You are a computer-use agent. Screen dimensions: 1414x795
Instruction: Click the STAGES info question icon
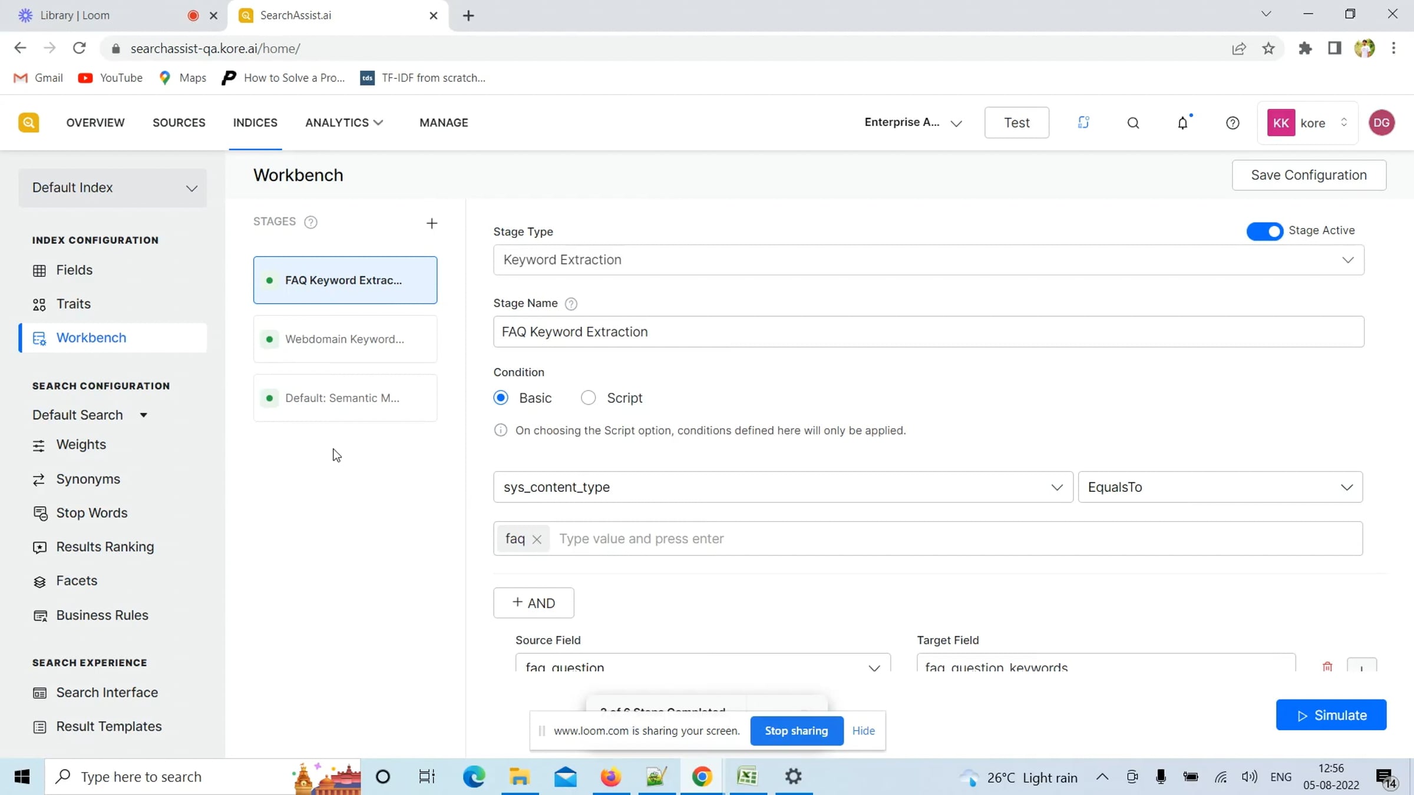pyautogui.click(x=310, y=222)
